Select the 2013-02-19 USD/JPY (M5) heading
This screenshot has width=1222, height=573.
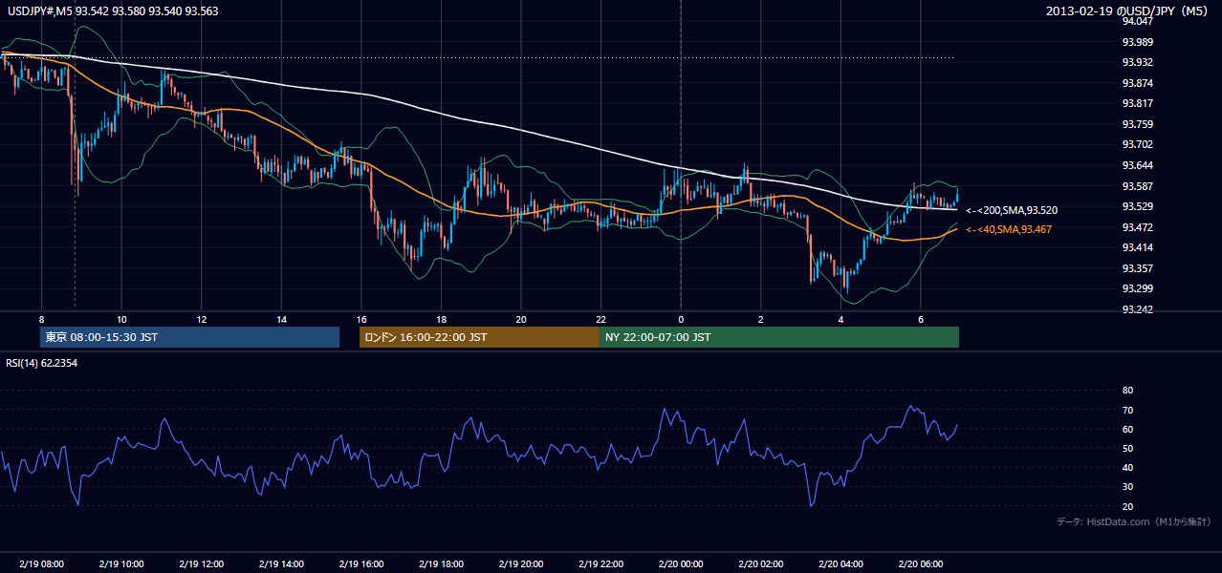(1128, 11)
